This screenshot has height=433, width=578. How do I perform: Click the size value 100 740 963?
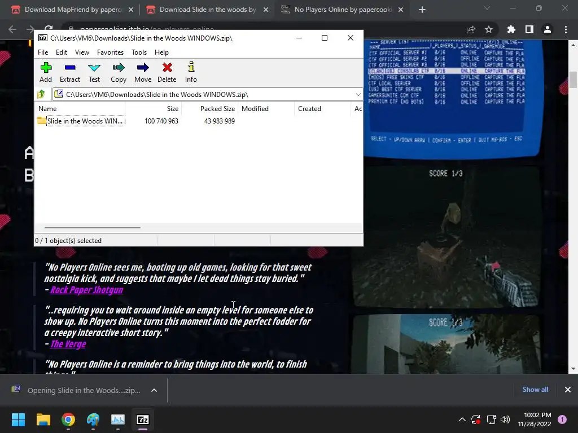pyautogui.click(x=161, y=121)
